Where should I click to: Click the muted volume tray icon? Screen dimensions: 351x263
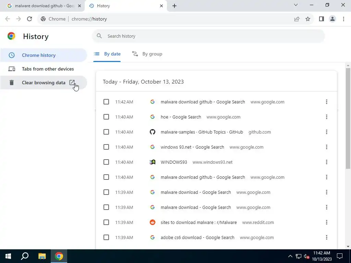306,256
